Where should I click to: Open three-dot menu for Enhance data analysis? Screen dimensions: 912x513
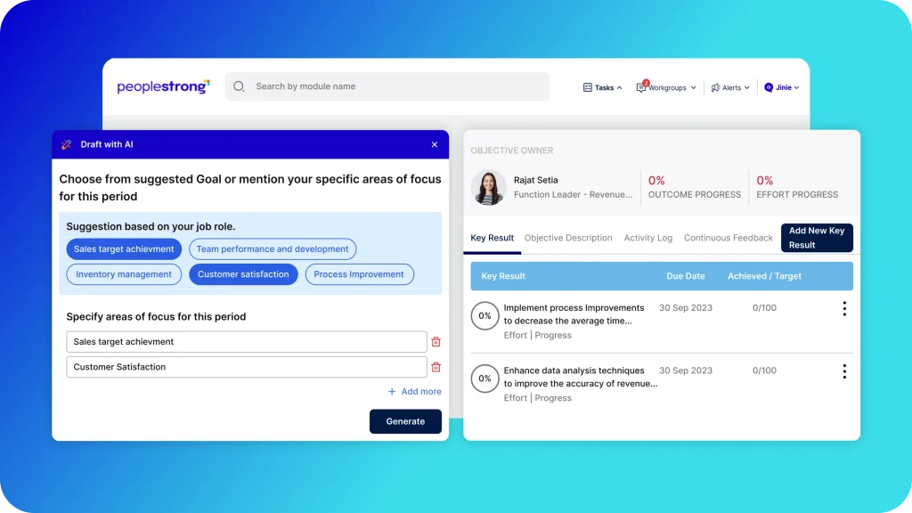click(843, 371)
